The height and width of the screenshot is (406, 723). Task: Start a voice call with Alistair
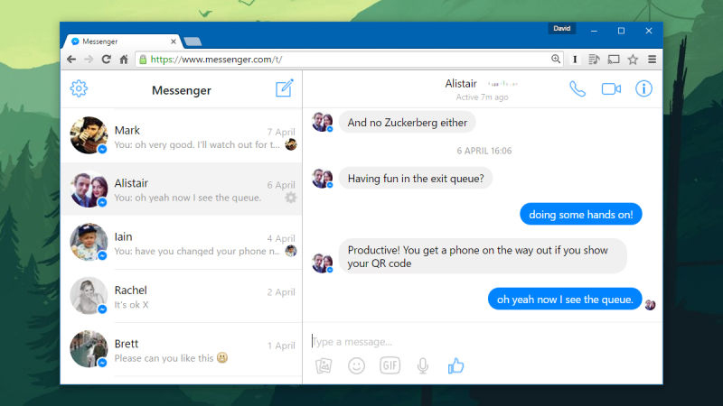pos(577,88)
